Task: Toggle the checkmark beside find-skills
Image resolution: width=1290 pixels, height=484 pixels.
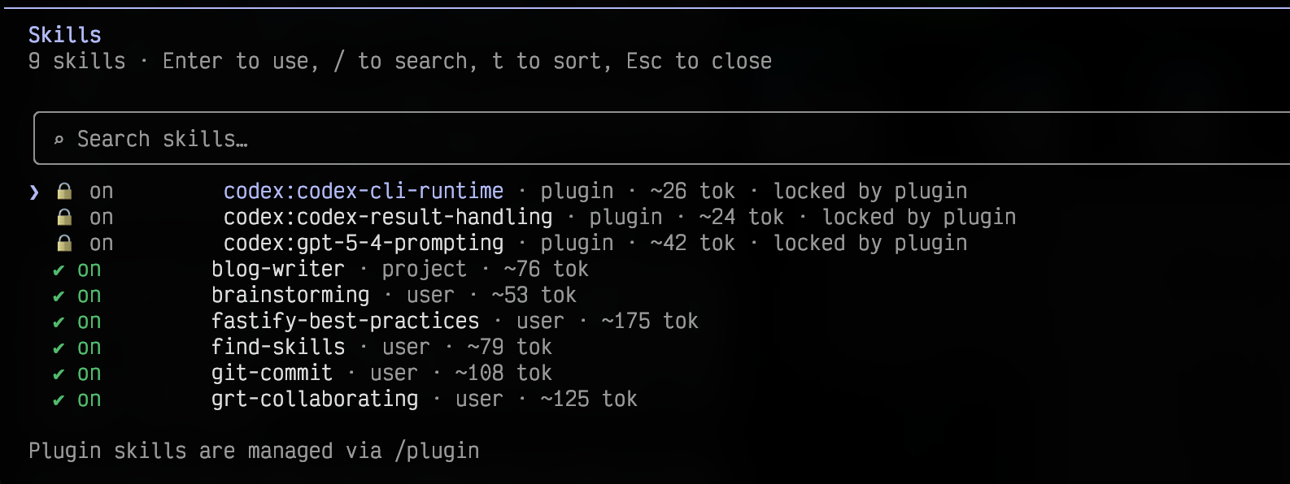Action: tap(58, 348)
